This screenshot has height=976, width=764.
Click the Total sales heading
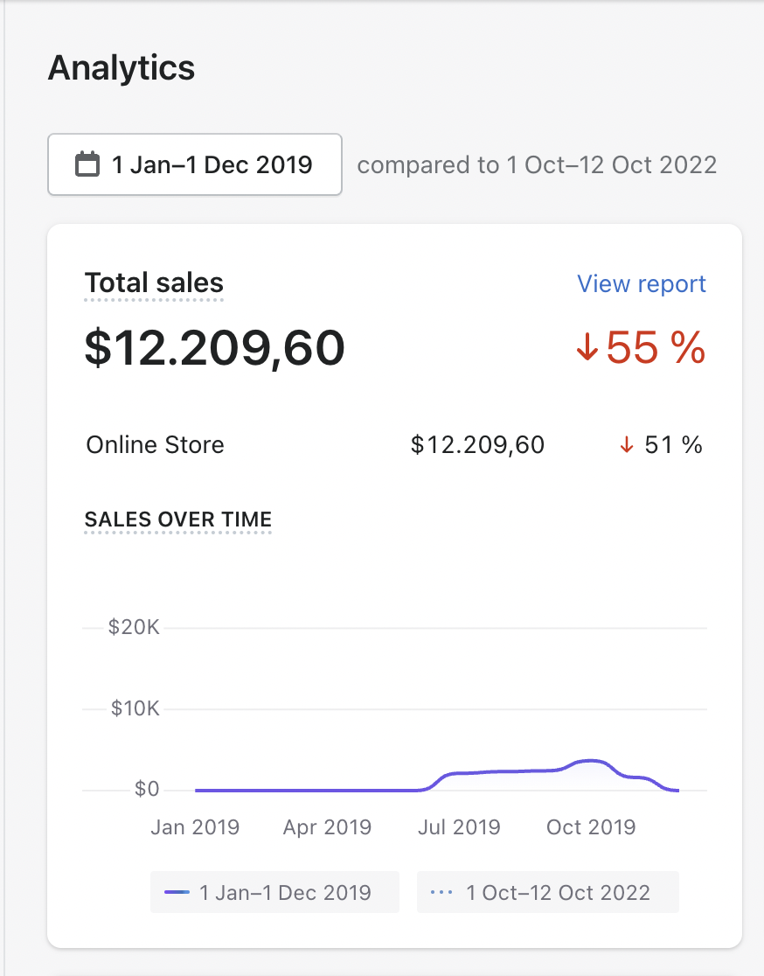click(154, 283)
